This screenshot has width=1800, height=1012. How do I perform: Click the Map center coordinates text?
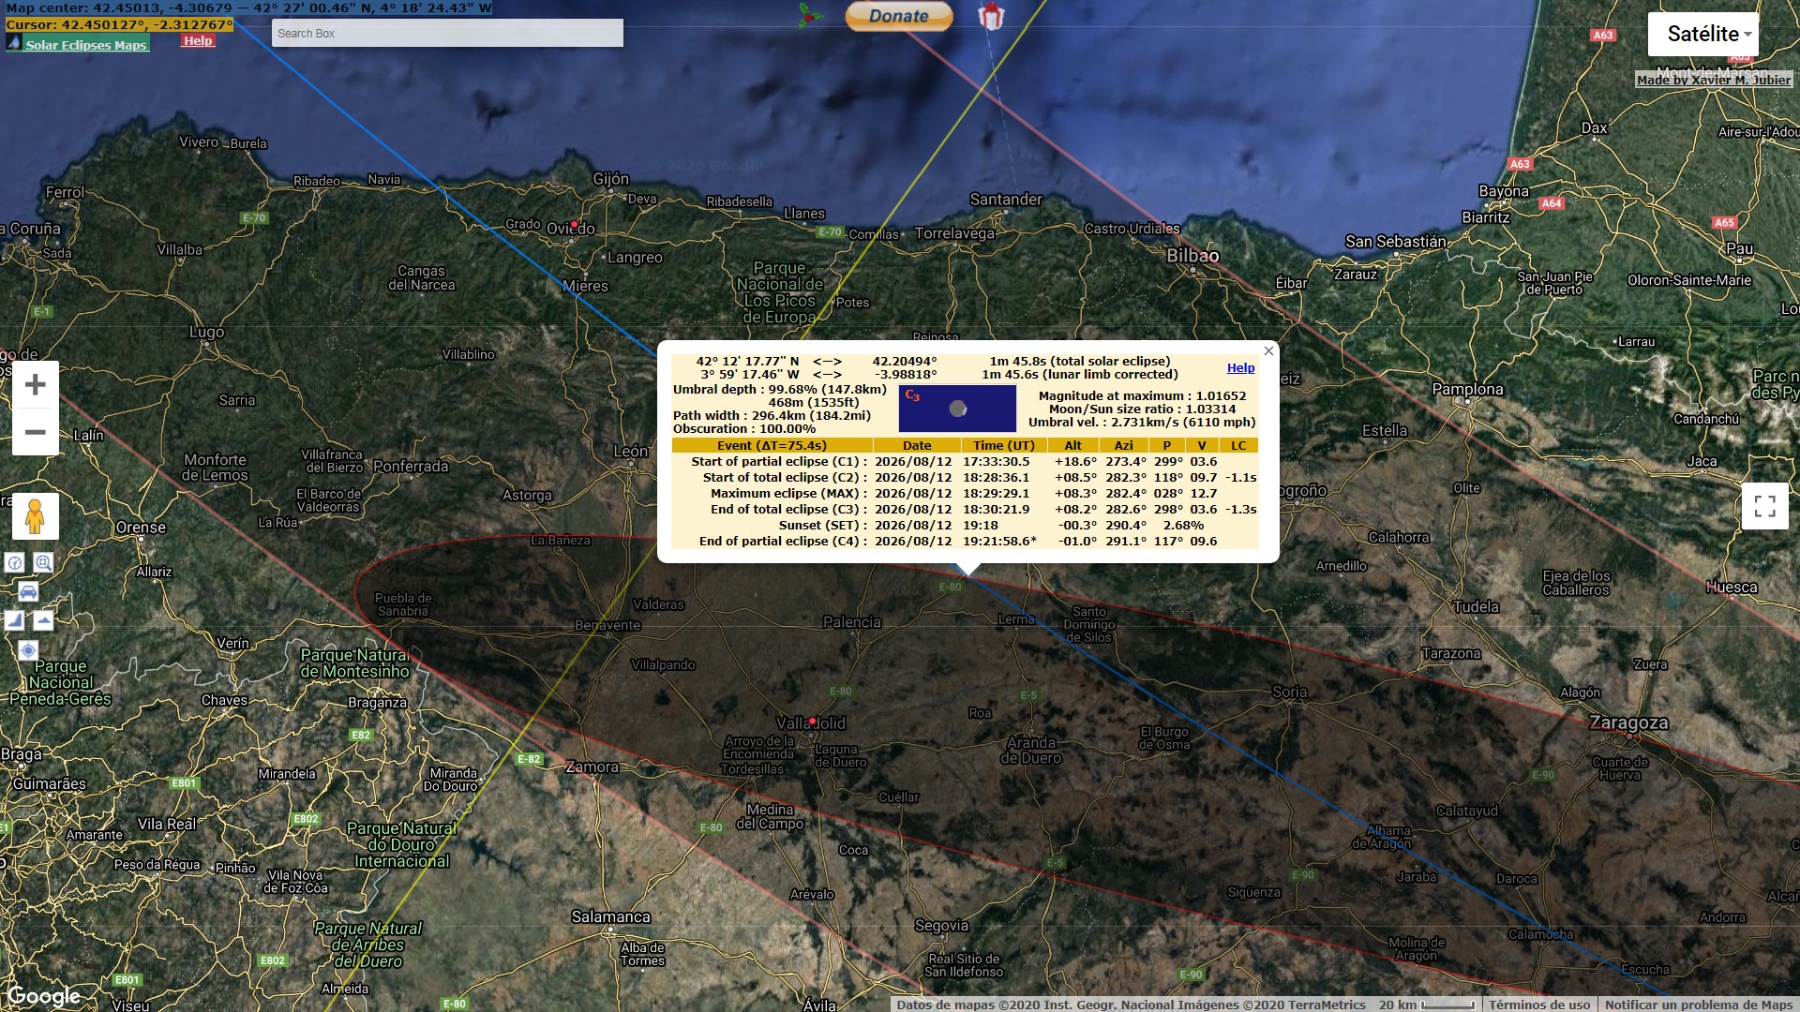point(249,7)
